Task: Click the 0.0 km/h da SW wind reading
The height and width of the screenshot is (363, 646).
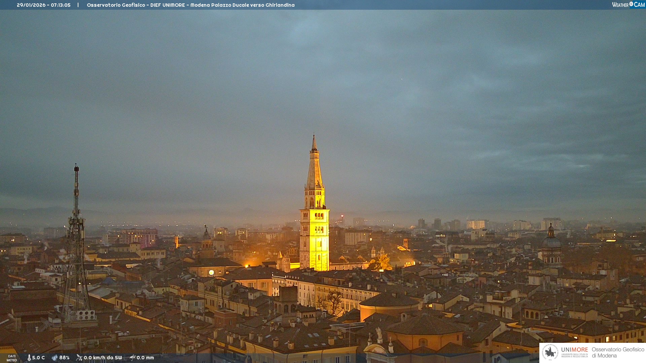Action: 103,358
